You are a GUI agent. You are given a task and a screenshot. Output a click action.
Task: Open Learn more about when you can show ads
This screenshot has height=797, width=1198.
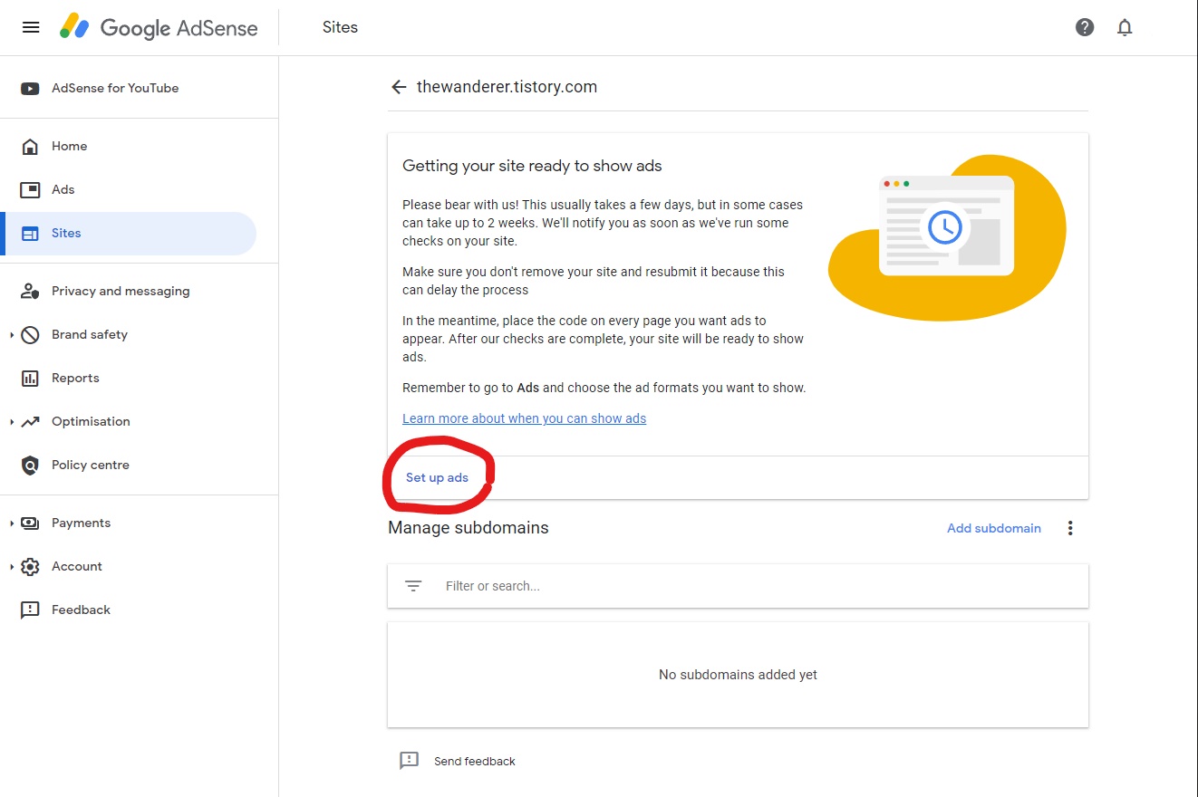pyautogui.click(x=524, y=418)
